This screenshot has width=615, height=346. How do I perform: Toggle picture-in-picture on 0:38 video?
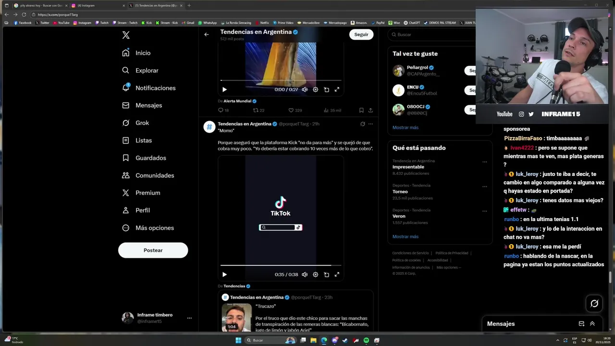(x=326, y=274)
